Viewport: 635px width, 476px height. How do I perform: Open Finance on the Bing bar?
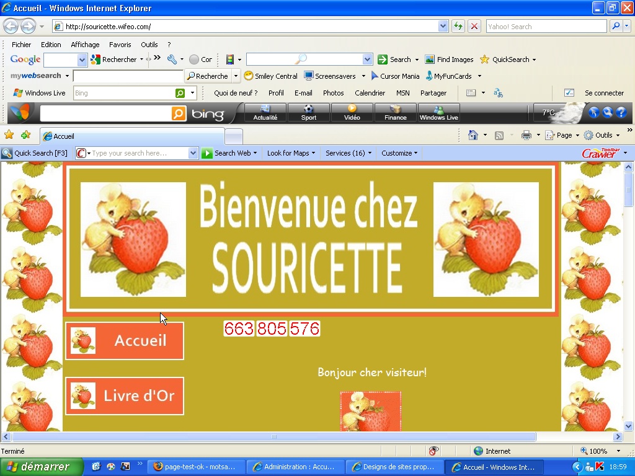pyautogui.click(x=395, y=113)
